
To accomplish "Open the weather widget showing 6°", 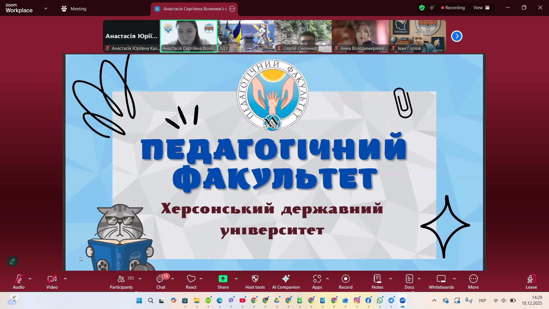I will pos(12,300).
